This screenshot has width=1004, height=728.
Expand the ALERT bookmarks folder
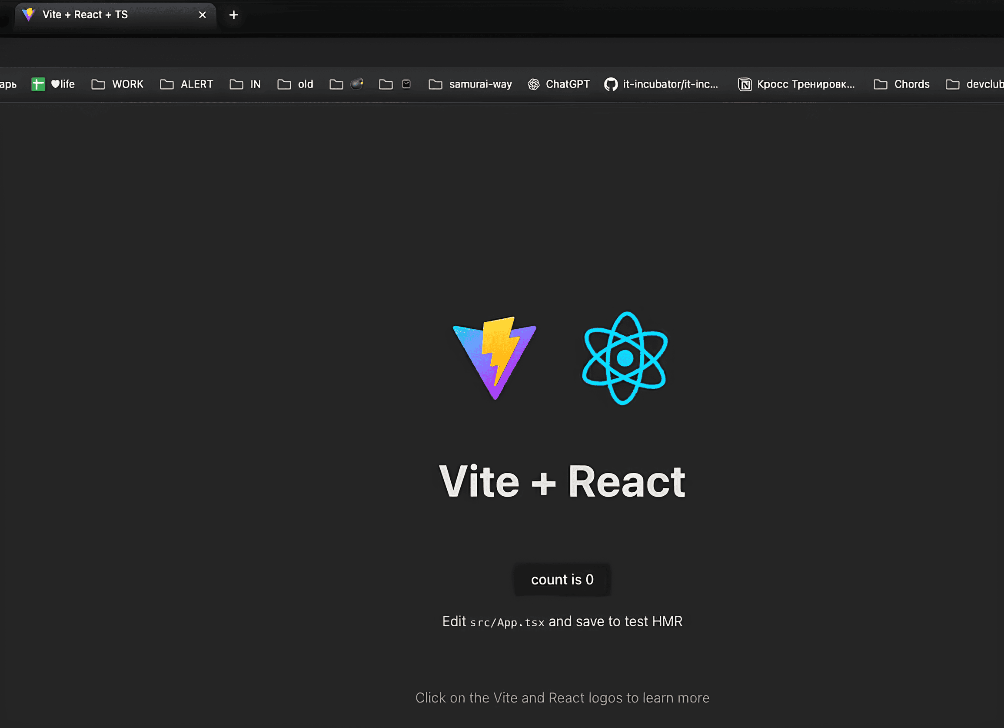pos(186,84)
